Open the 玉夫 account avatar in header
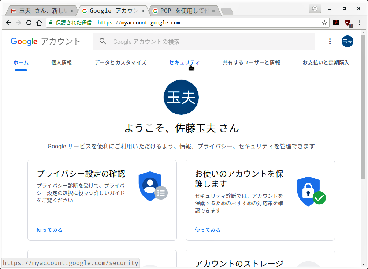Screen dimensions: 368x269 [347, 41]
